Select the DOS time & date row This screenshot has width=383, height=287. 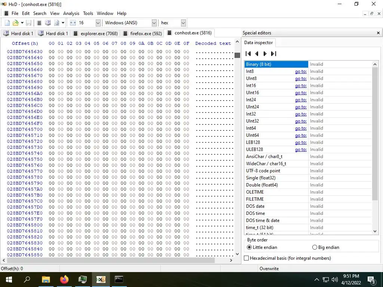[308, 220]
